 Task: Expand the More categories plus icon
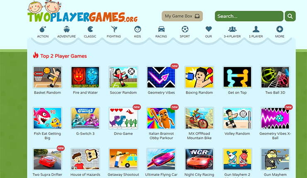(x=280, y=29)
